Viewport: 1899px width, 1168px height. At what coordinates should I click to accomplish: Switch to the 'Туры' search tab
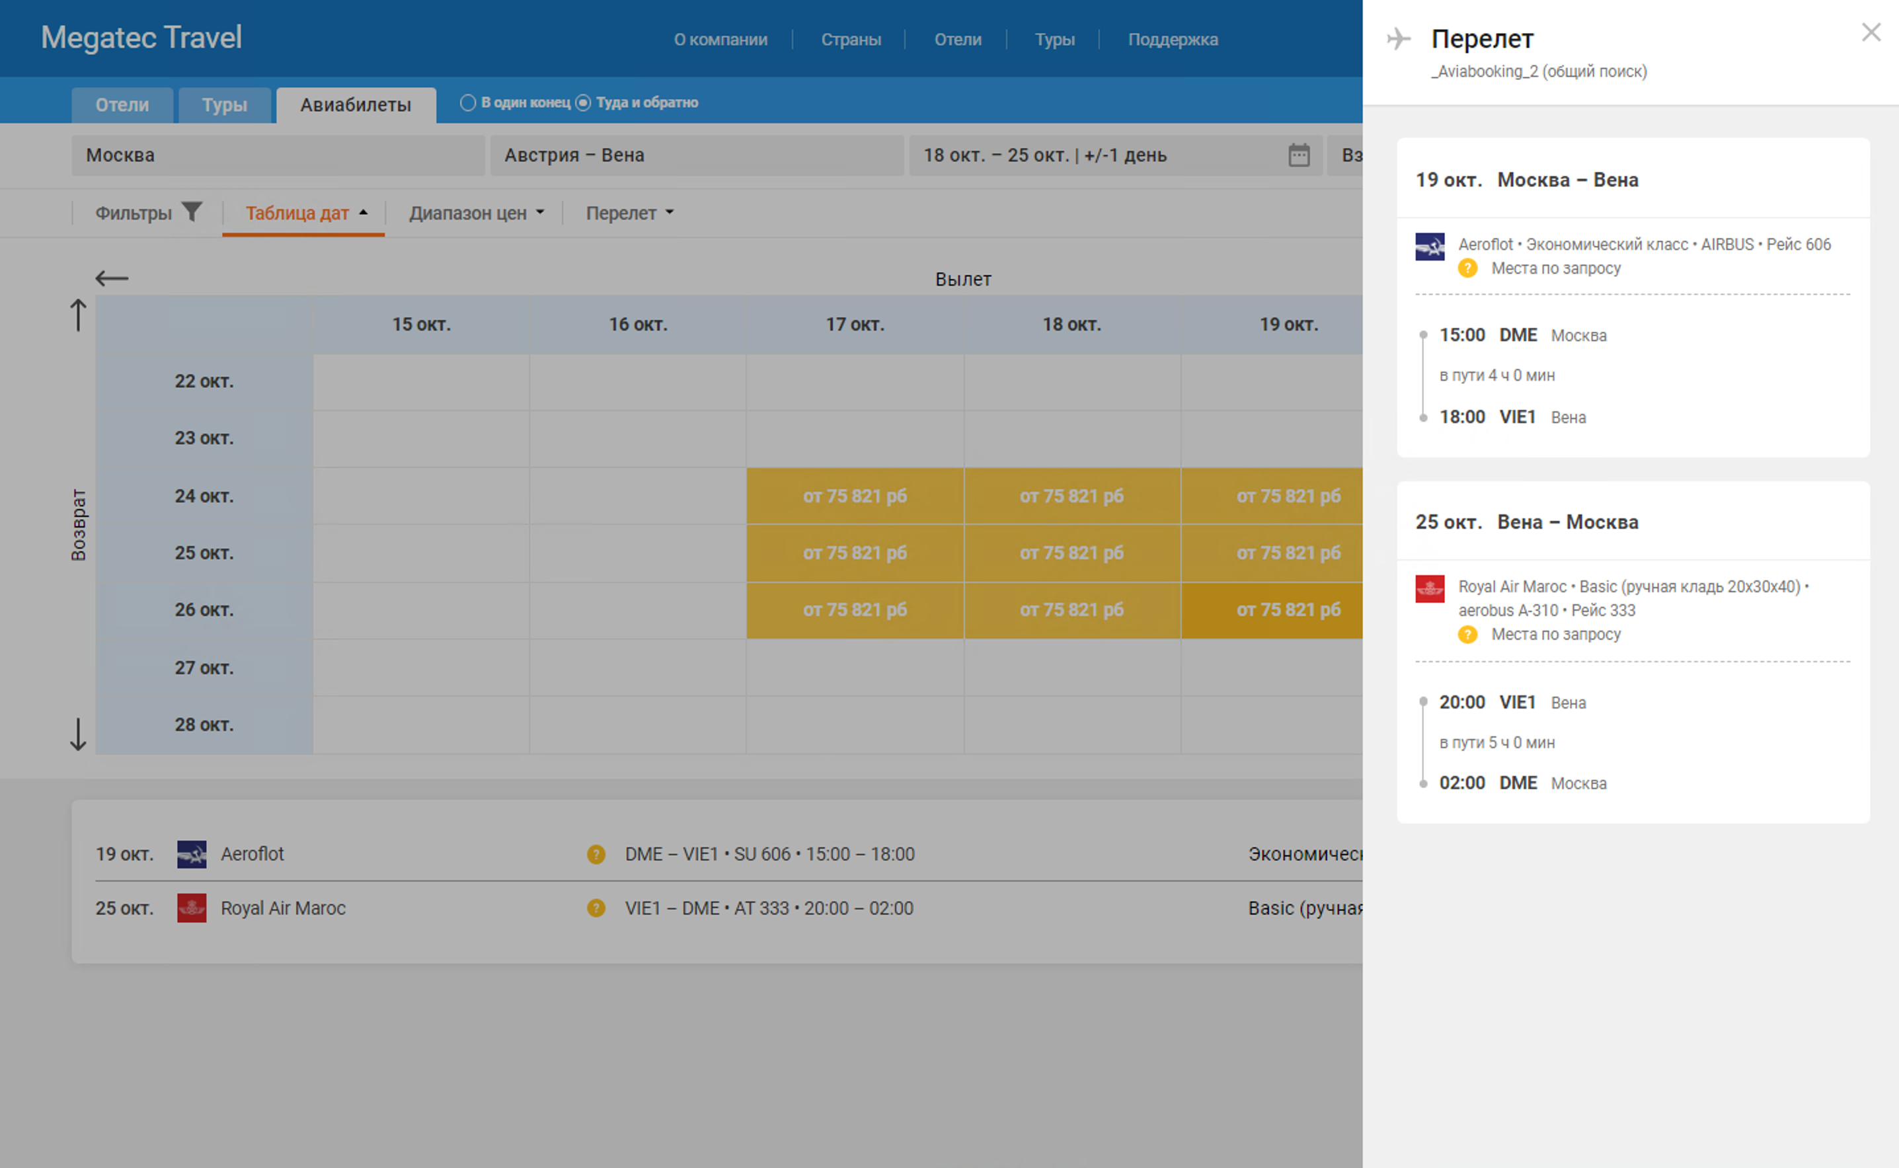(224, 105)
